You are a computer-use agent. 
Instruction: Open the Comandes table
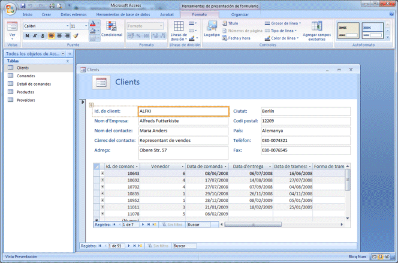point(38,76)
